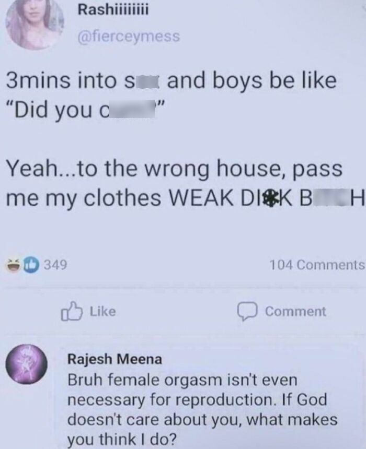Viewport: 366px width, 449px height.
Task: Click the "necessary for reproduction" comment line
Action: [197, 400]
